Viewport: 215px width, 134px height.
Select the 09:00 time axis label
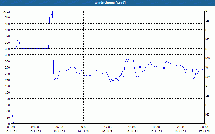point(84,128)
